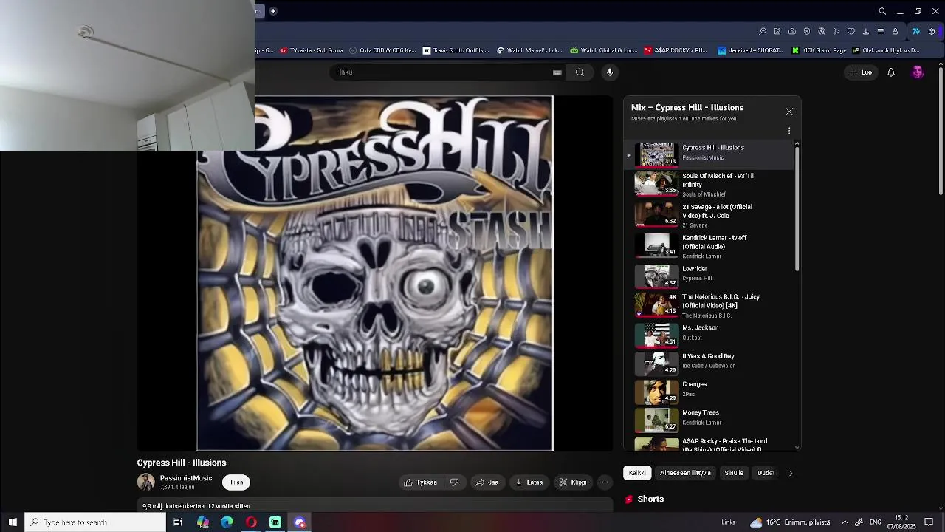Open Windows Start menu

[x=13, y=522]
